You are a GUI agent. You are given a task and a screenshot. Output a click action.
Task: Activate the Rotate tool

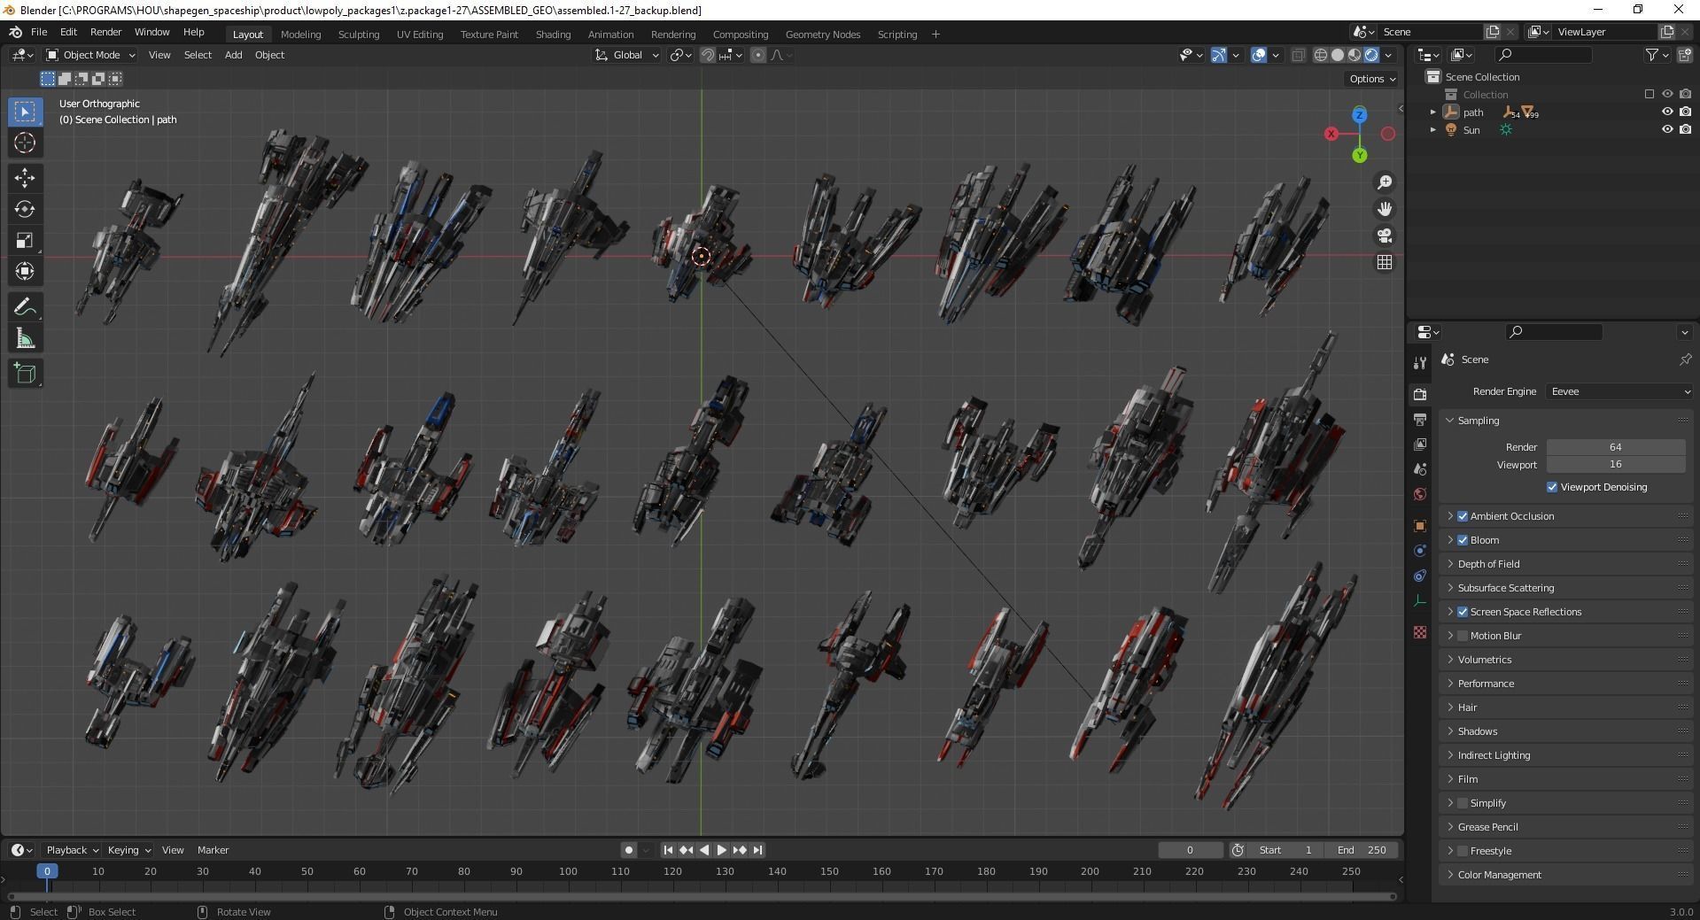pos(25,209)
